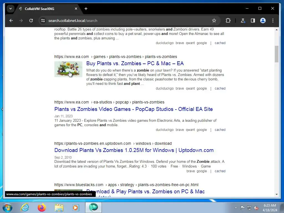Click cached link for Uptodown result
Viewport: 284px width, 213px height.
[x=220, y=171]
